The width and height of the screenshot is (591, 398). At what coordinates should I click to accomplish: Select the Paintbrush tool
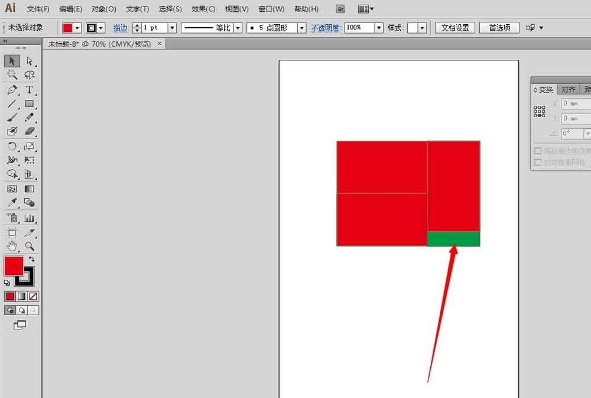click(12, 117)
